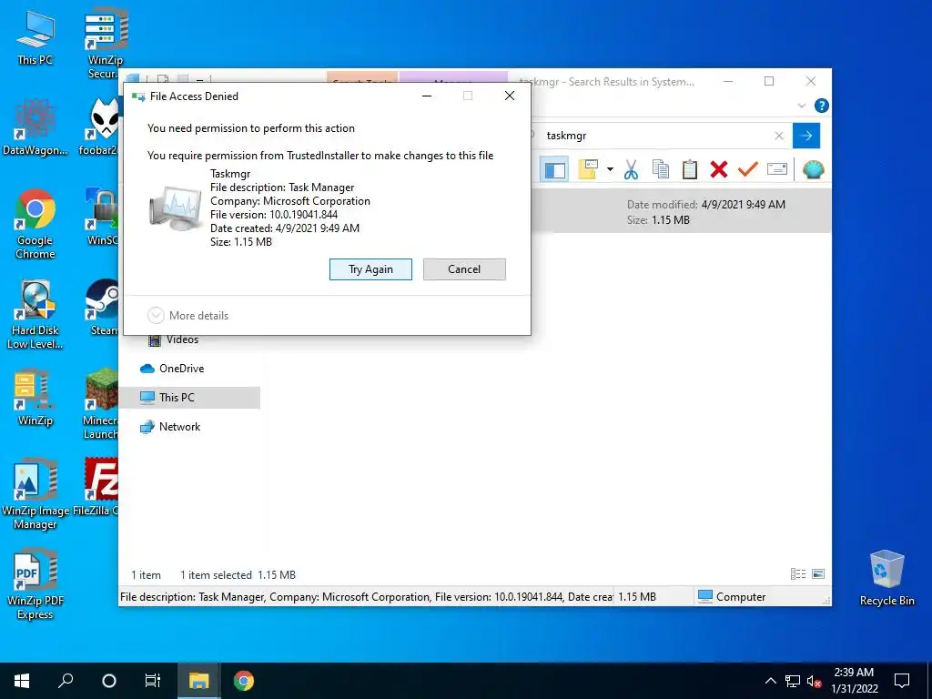932x699 pixels.
Task: Open the notification center icon
Action: 902,681
